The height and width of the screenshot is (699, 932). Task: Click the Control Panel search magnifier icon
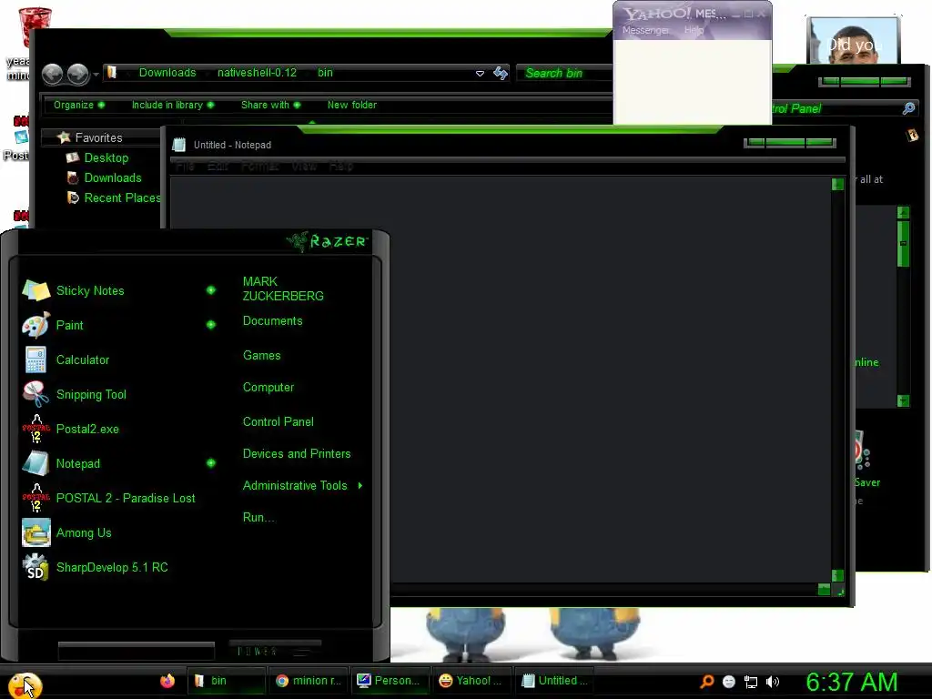click(908, 108)
